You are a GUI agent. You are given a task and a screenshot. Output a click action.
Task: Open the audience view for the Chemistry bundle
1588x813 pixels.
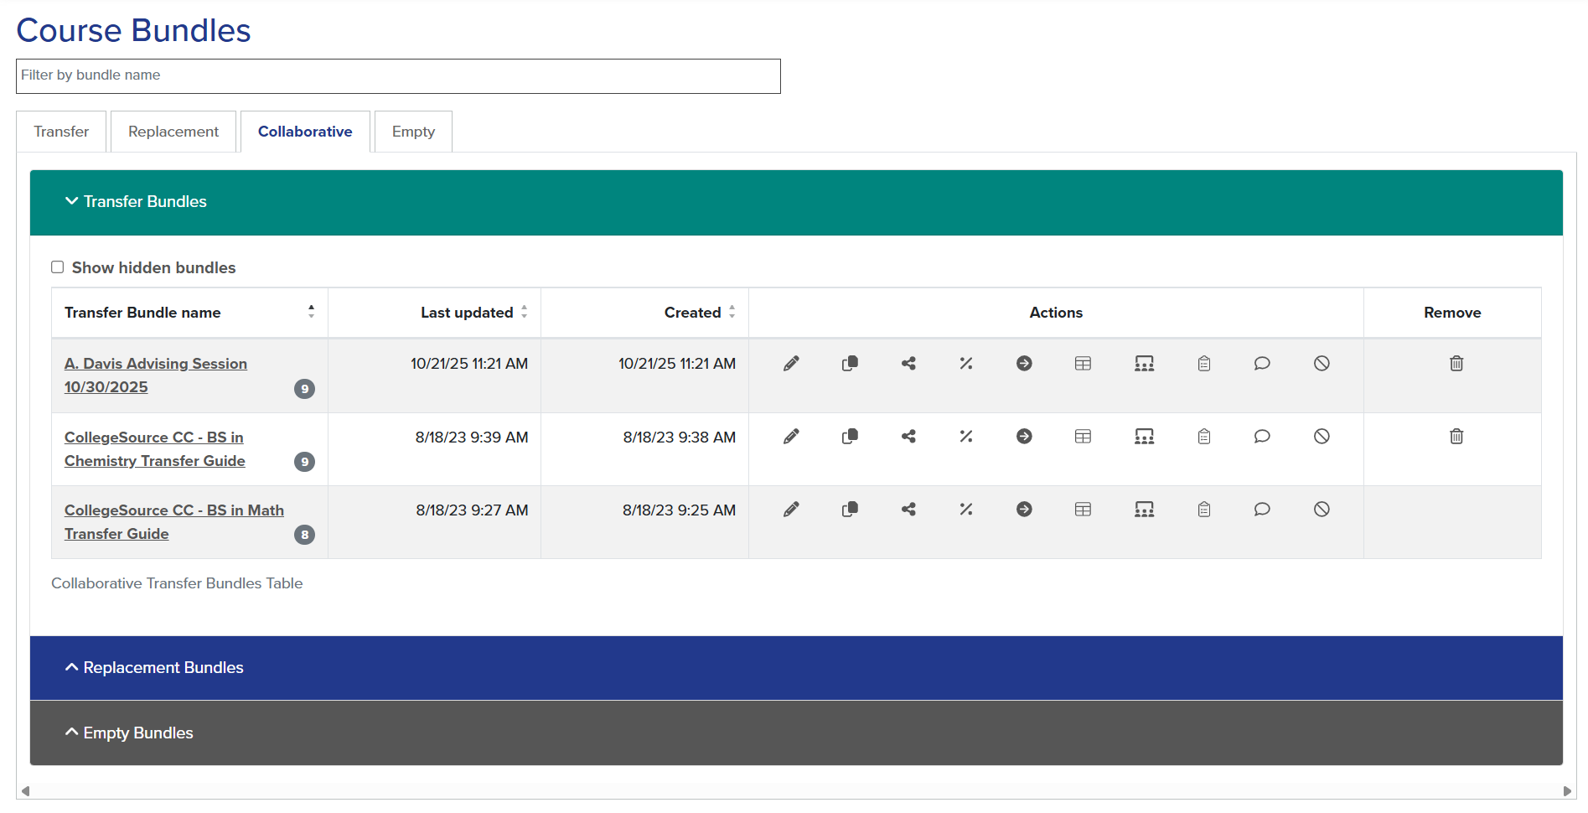pos(1145,436)
